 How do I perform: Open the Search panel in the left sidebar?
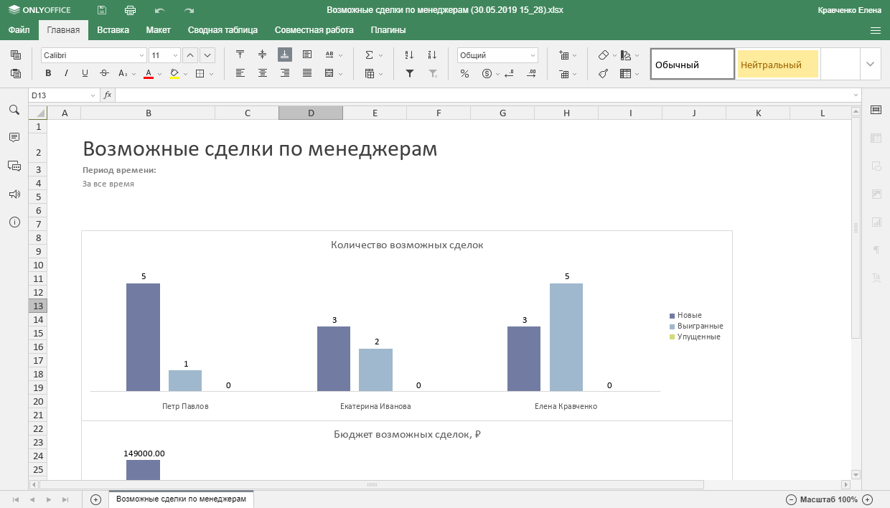click(14, 110)
